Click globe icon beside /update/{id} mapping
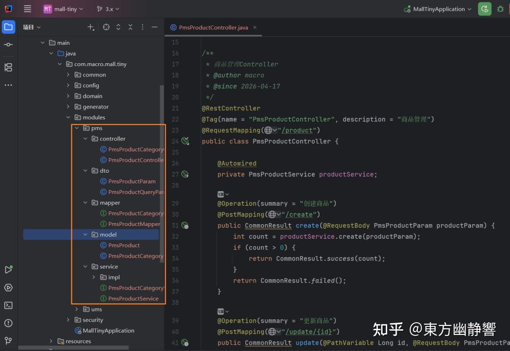Screen dimensions: 510x351 272,332
